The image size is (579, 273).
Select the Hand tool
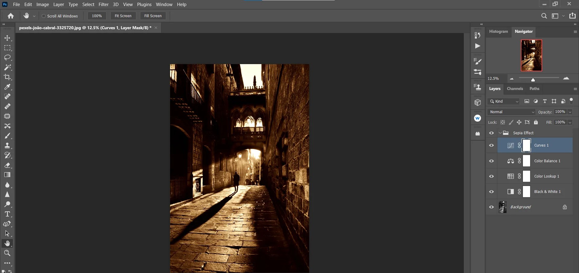point(8,243)
